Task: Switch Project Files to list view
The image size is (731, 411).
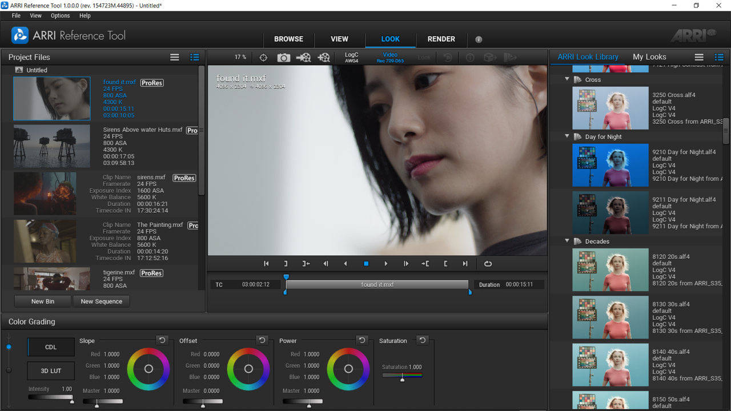Action: pos(175,57)
